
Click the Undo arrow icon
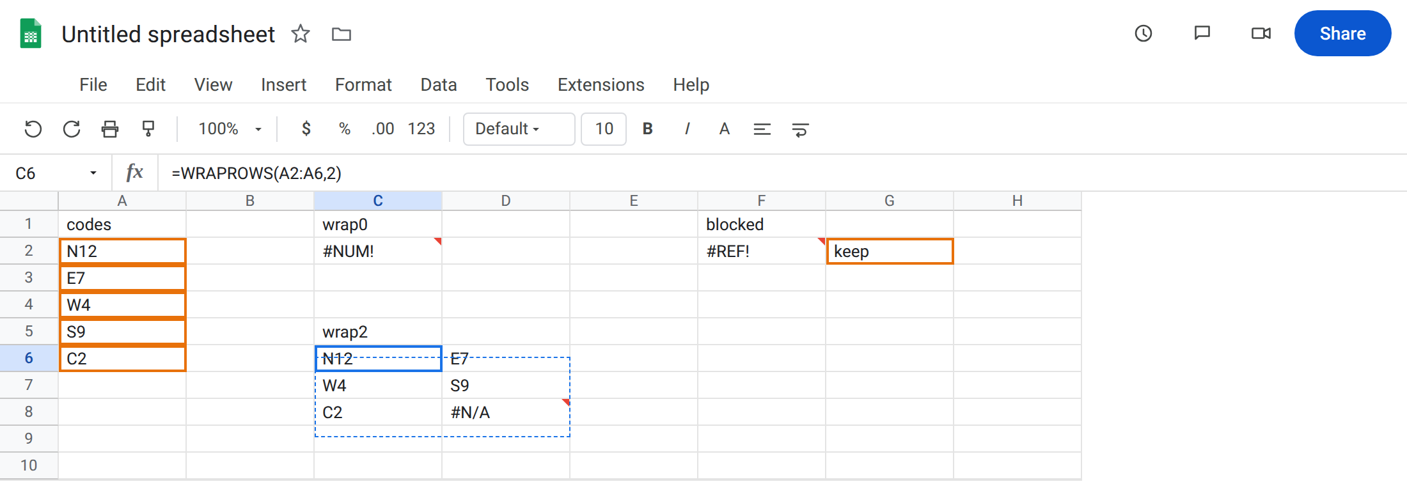33,129
